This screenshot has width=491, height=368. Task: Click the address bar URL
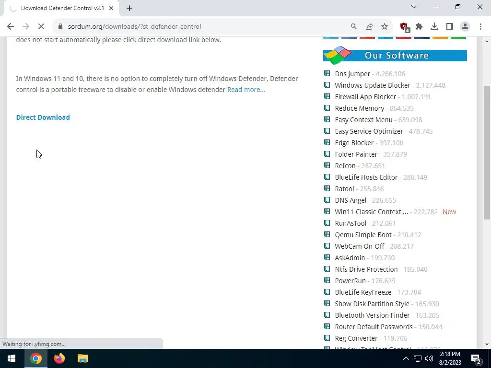134,27
